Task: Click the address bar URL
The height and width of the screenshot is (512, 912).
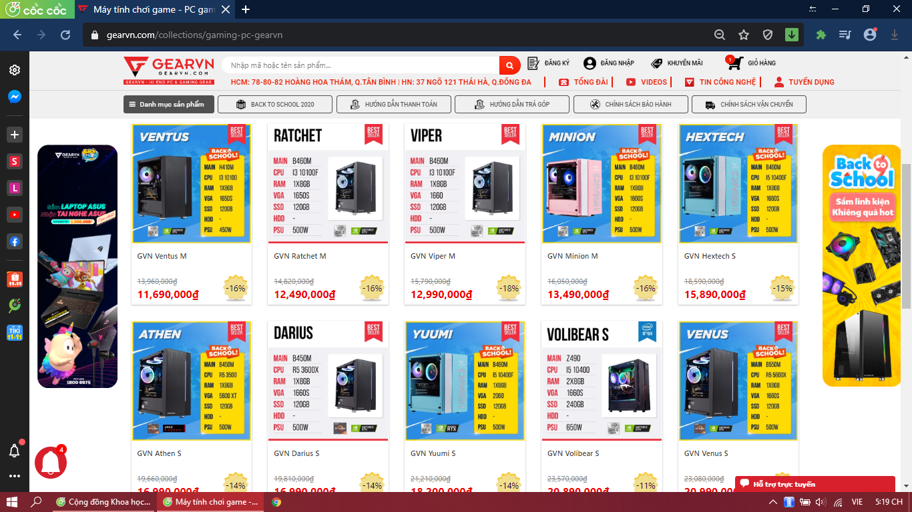Action: (x=194, y=35)
